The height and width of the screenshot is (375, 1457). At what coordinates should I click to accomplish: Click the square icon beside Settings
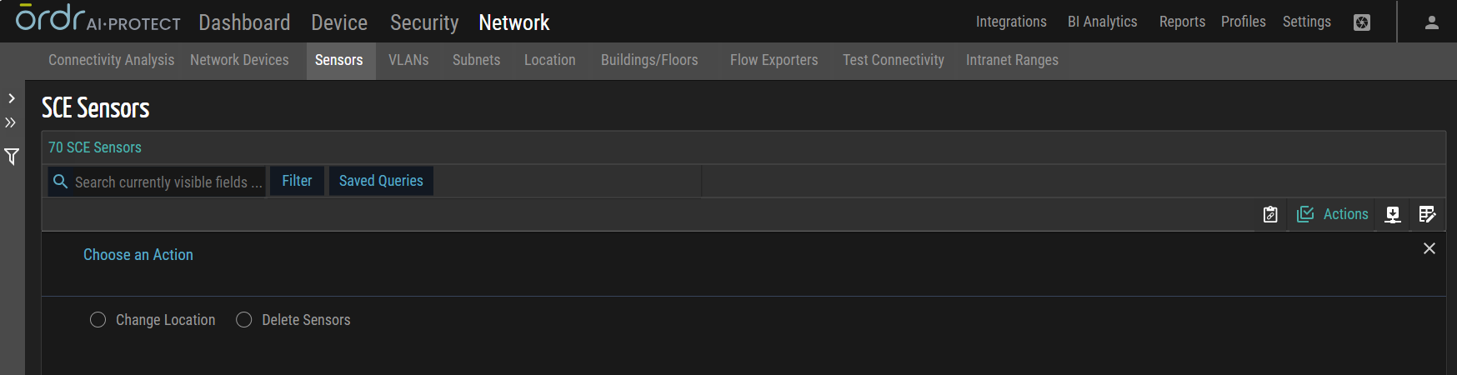click(1362, 22)
